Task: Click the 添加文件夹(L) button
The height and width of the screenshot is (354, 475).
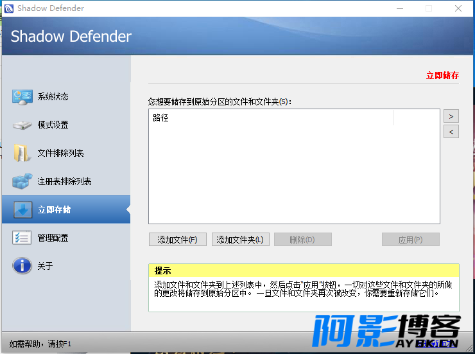Action: tap(240, 240)
